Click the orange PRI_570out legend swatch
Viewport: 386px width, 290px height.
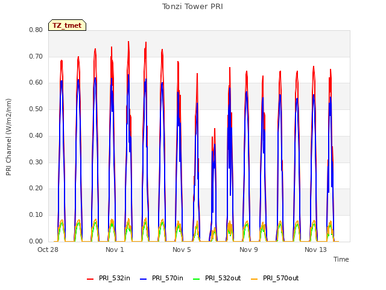(255, 279)
